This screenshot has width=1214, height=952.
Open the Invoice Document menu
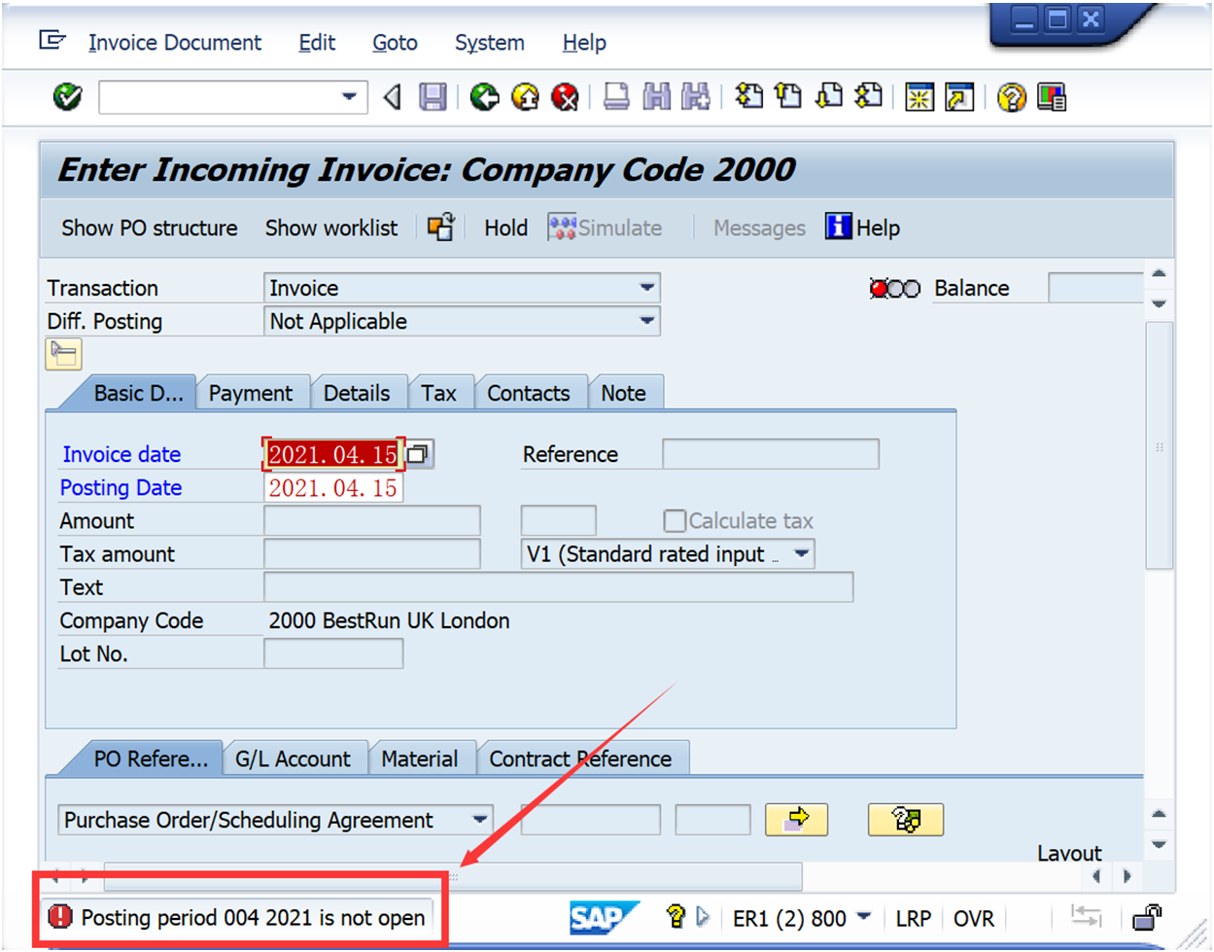click(x=175, y=43)
